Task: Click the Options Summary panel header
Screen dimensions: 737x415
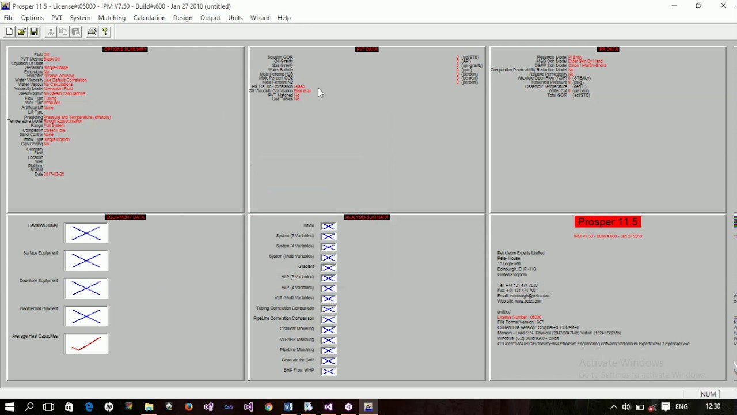Action: [125, 49]
